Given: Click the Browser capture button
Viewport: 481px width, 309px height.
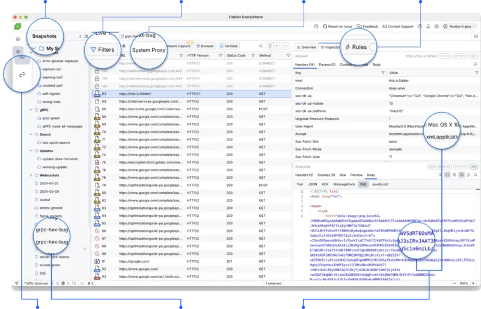Looking at the screenshot, I should pyautogui.click(x=205, y=46).
